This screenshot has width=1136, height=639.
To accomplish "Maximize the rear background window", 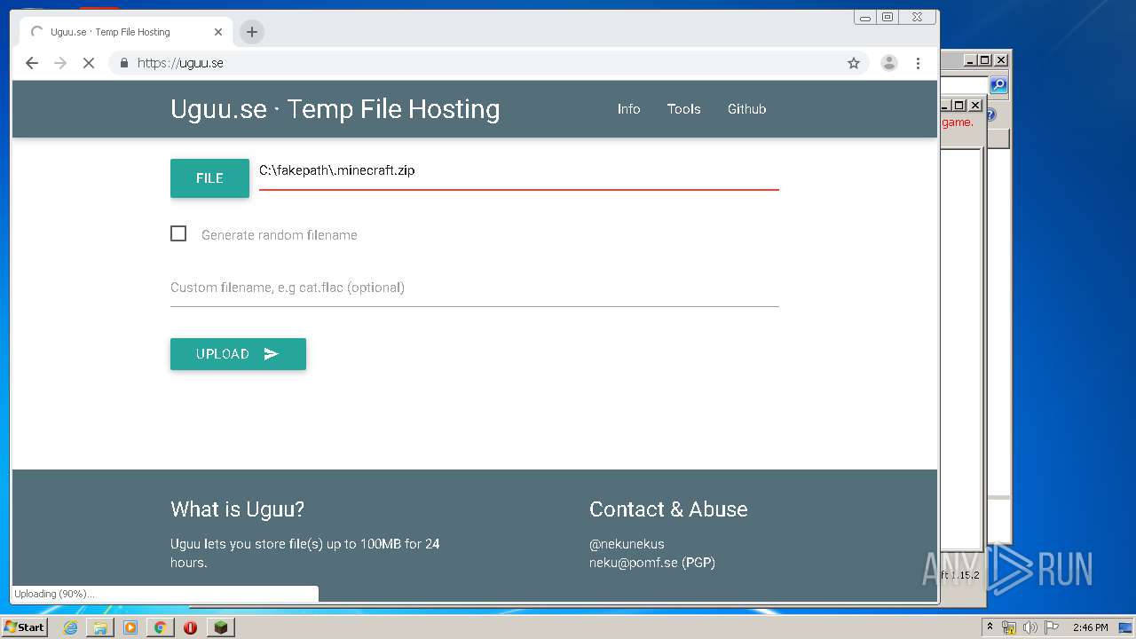I will (985, 60).
